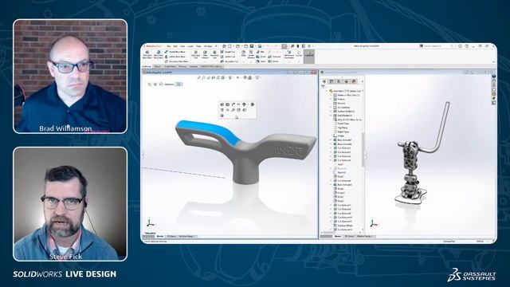This screenshot has width=510, height=287.
Task: Open the Edit menu
Action: pos(175,46)
